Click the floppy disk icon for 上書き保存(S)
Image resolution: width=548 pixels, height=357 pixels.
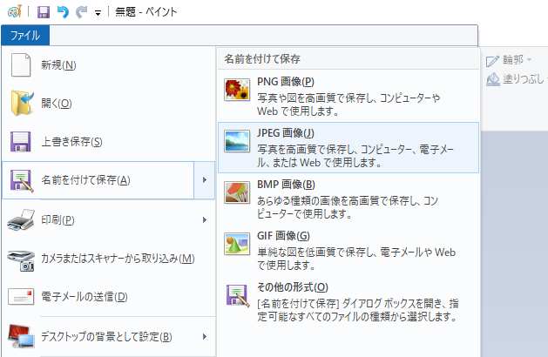(21, 142)
